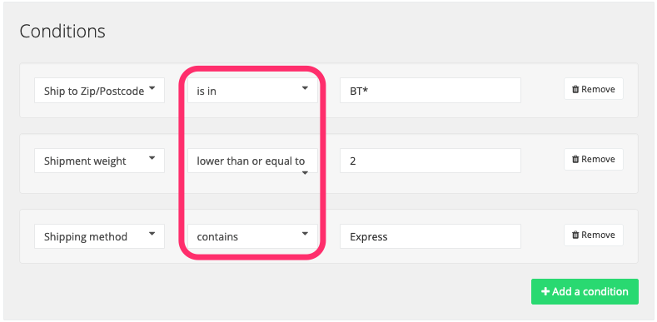The height and width of the screenshot is (322, 657).
Task: Open the Shipment weight field dropdown
Action: [x=99, y=161]
